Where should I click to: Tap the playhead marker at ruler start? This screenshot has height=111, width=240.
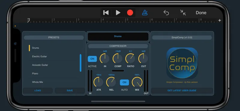(28, 20)
